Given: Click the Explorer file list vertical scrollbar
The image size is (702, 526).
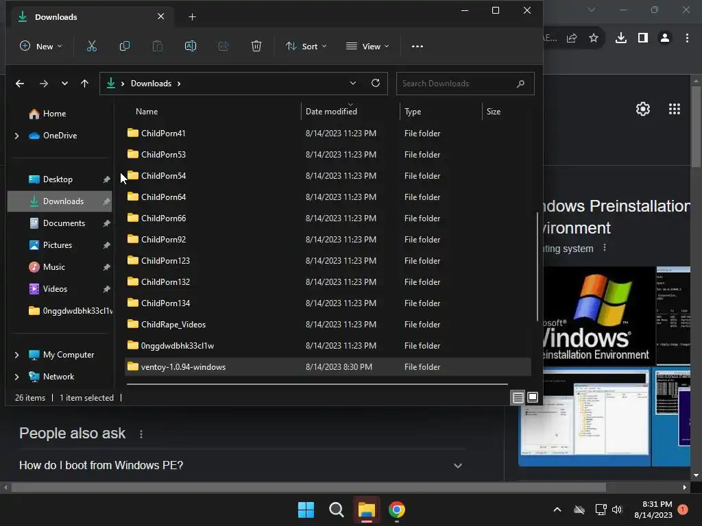Looking at the screenshot, I should (x=537, y=266).
